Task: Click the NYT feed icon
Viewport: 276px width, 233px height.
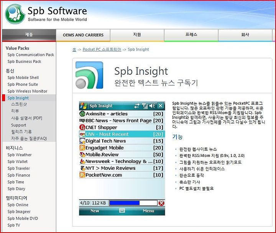Action: (82, 168)
